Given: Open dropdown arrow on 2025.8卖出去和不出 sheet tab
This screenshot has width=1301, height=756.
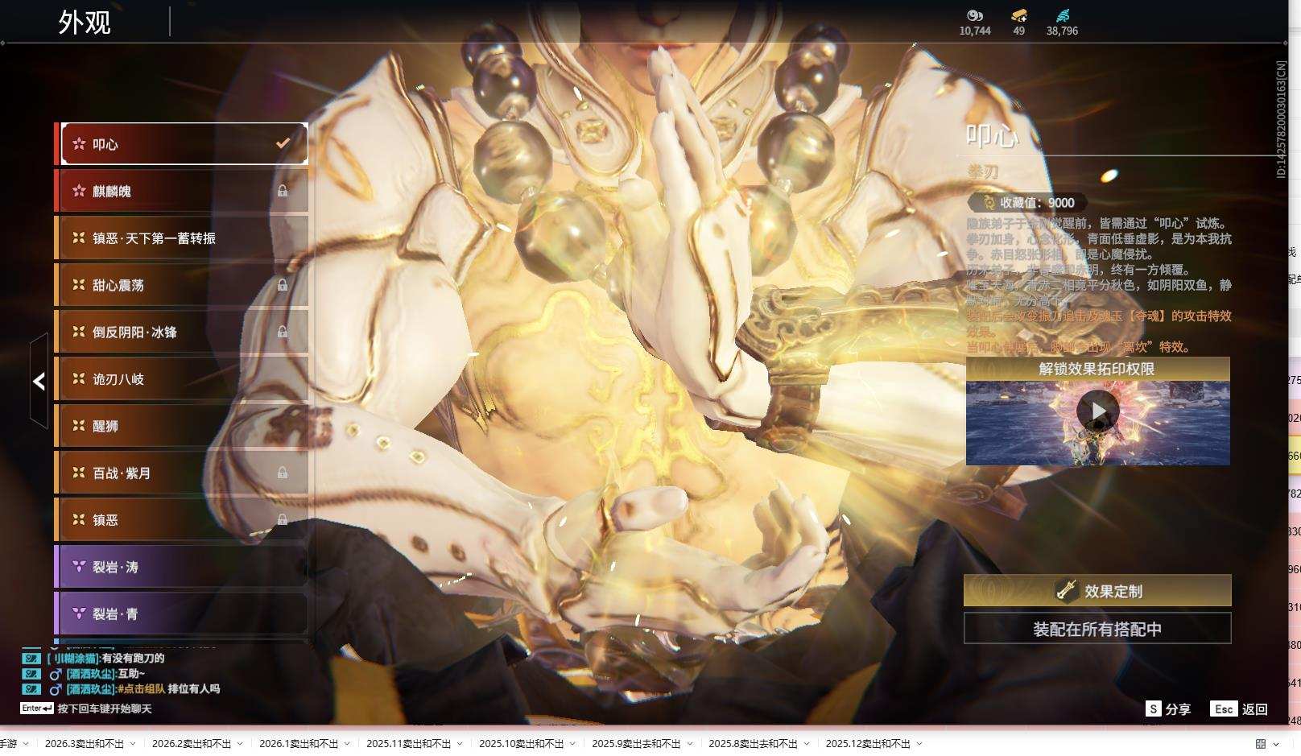Looking at the screenshot, I should (x=806, y=744).
